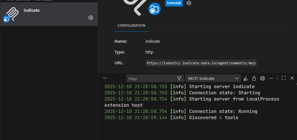Click the funnel filter icon
This screenshot has width=297, height=140.
179,78
